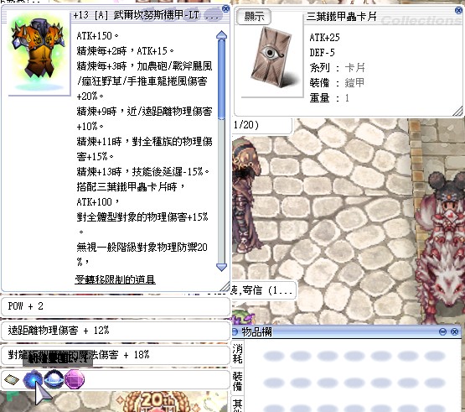This screenshot has height=412, width=465.
Task: Click the 魔法傷害 + 18% option row
Action: click(116, 355)
